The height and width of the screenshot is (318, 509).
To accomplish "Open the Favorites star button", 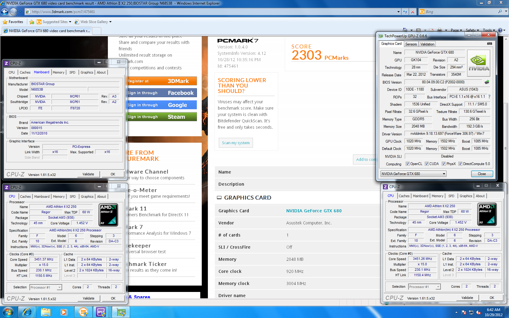I will coord(13,22).
